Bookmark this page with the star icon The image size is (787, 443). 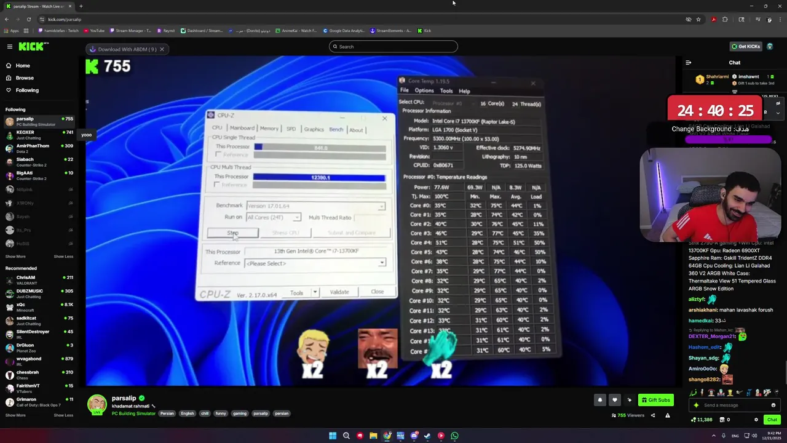(698, 19)
